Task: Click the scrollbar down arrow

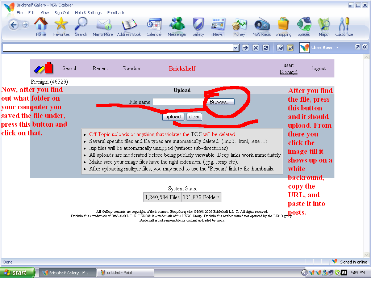Action: [x=366, y=255]
